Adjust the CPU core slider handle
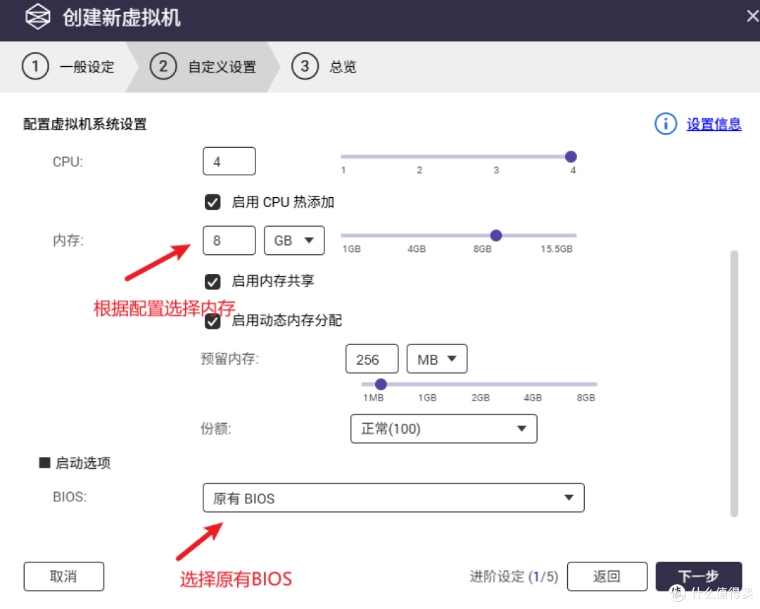760x609 pixels. (x=571, y=156)
